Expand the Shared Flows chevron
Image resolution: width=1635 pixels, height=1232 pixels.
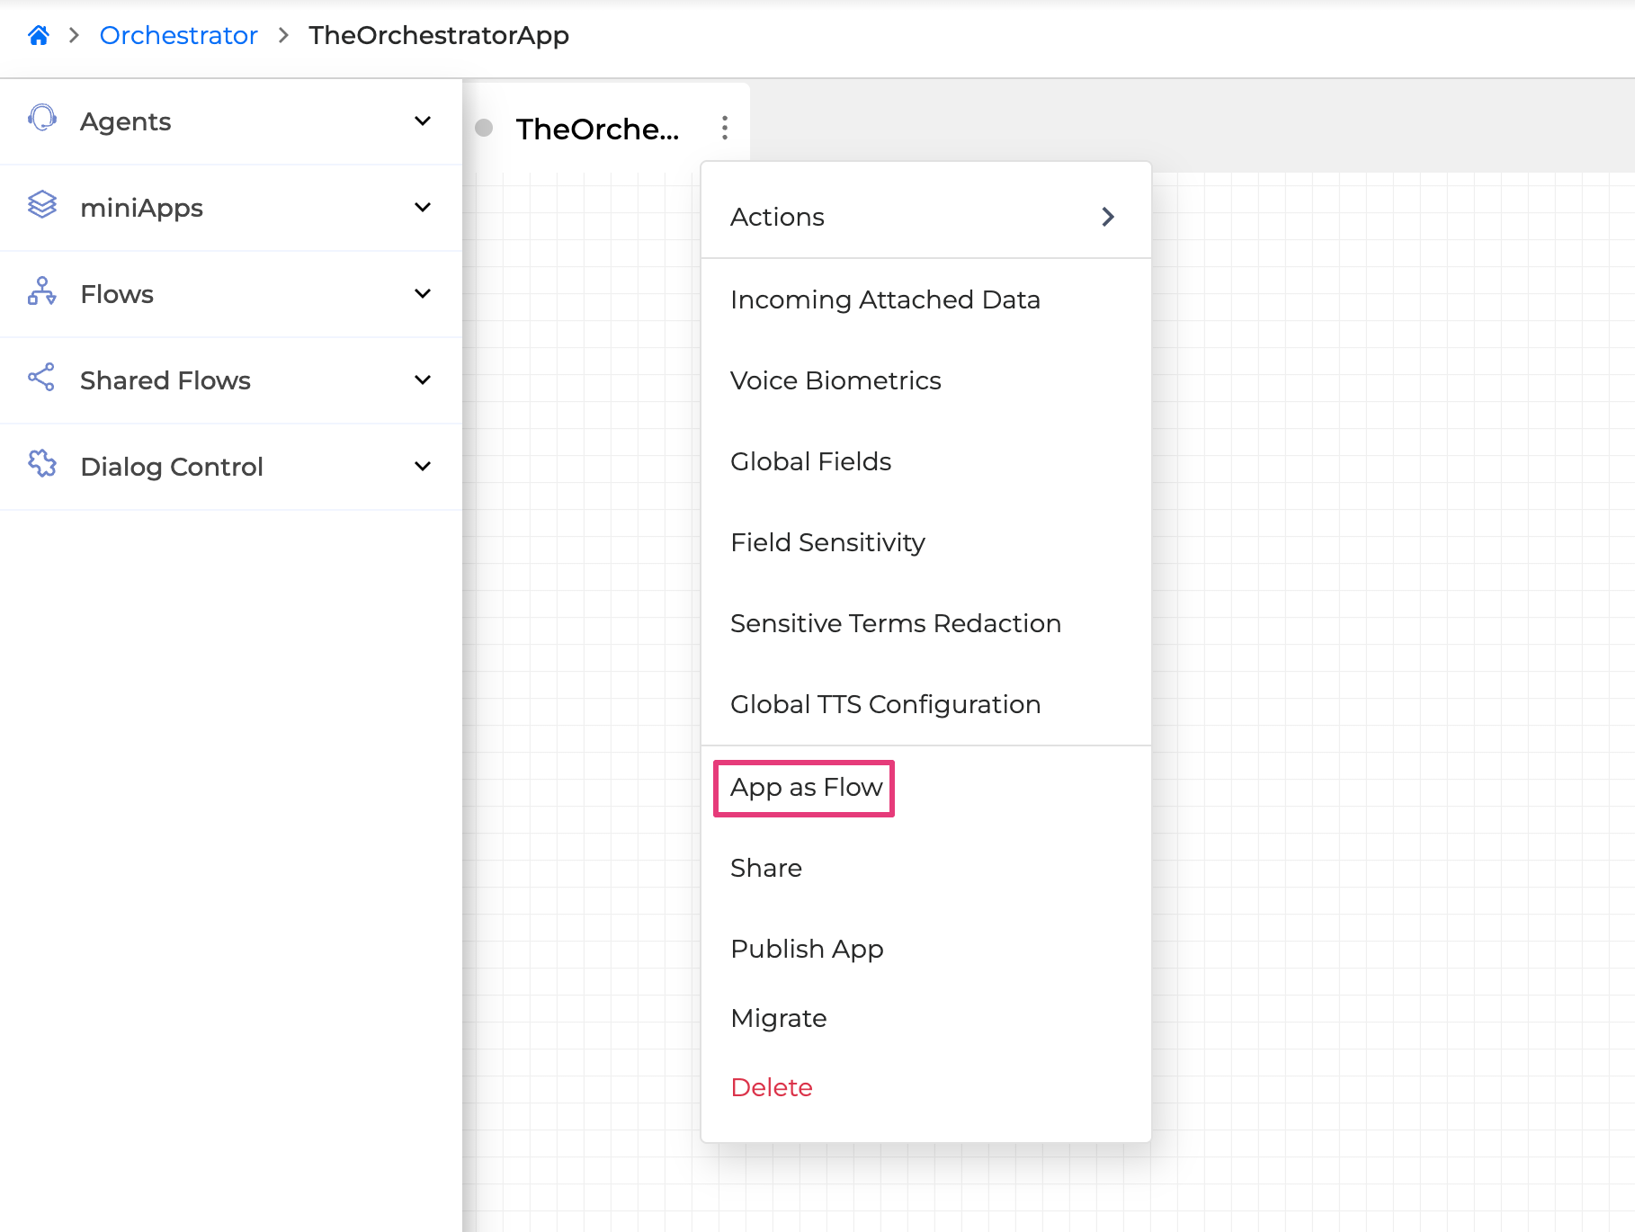click(x=423, y=379)
